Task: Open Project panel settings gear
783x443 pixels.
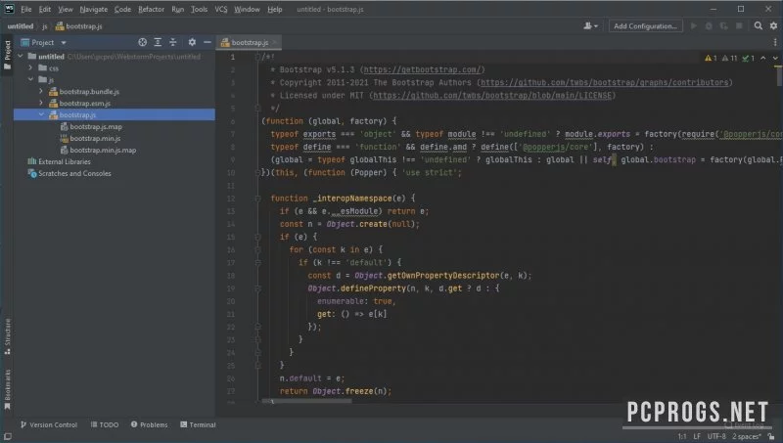Action: click(192, 42)
